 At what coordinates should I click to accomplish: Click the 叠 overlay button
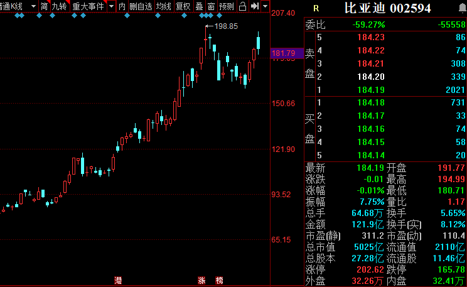pos(199,6)
